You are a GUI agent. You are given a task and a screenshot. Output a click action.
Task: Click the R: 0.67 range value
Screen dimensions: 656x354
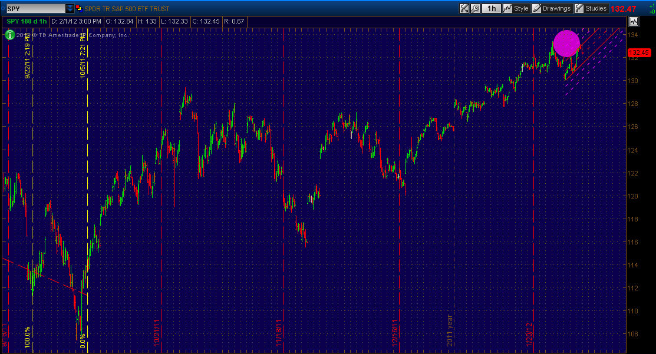click(234, 21)
